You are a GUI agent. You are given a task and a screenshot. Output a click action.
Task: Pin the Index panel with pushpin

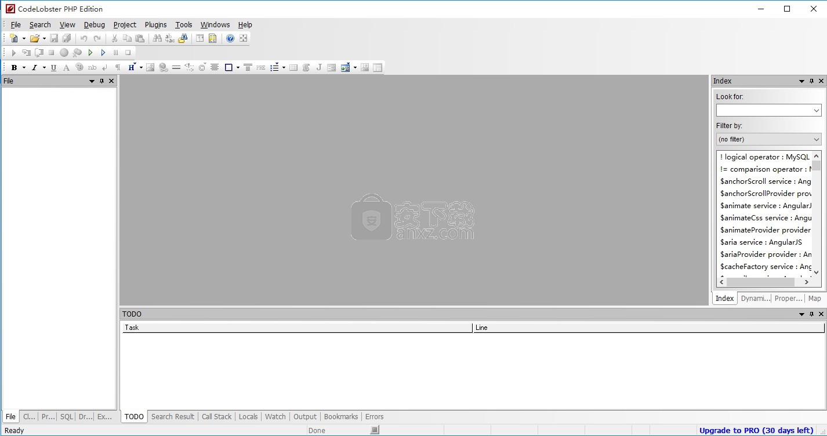tap(812, 81)
